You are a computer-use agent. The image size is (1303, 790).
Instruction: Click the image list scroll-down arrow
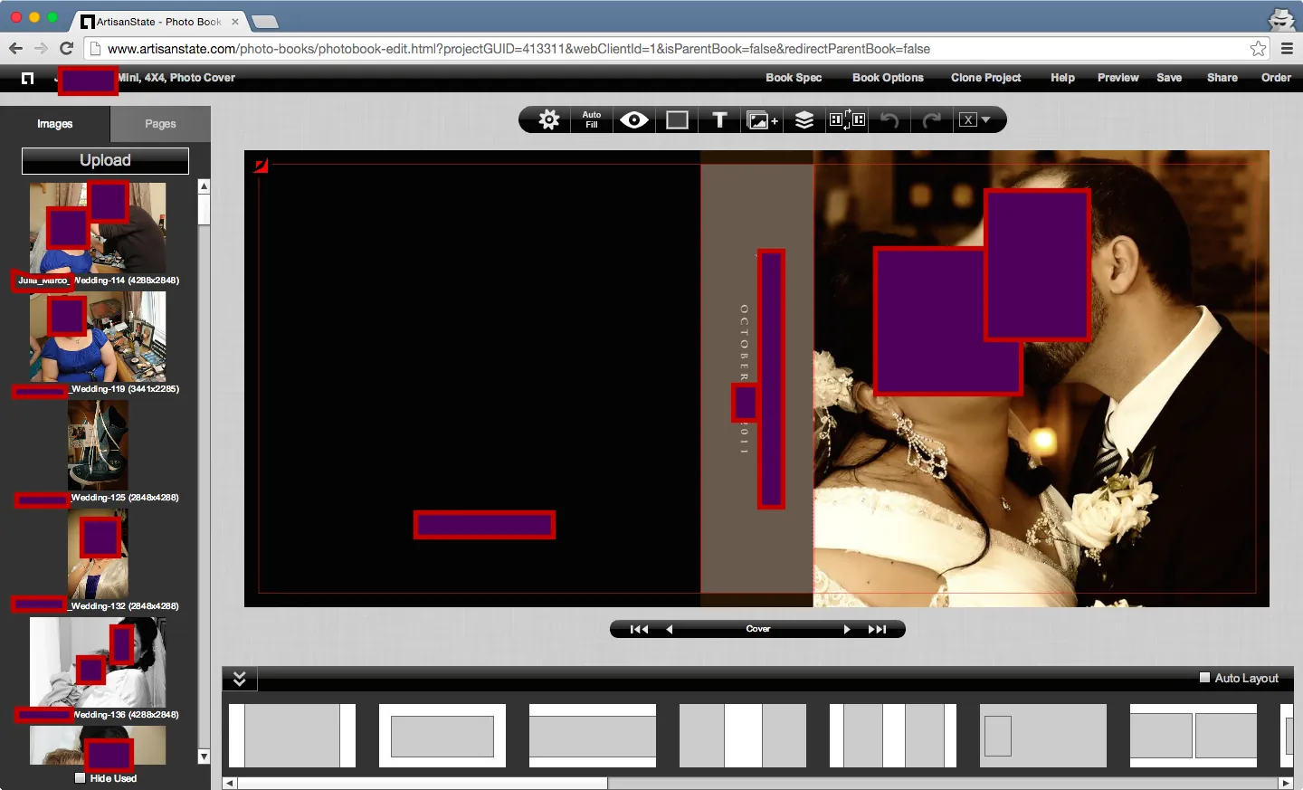pyautogui.click(x=204, y=757)
